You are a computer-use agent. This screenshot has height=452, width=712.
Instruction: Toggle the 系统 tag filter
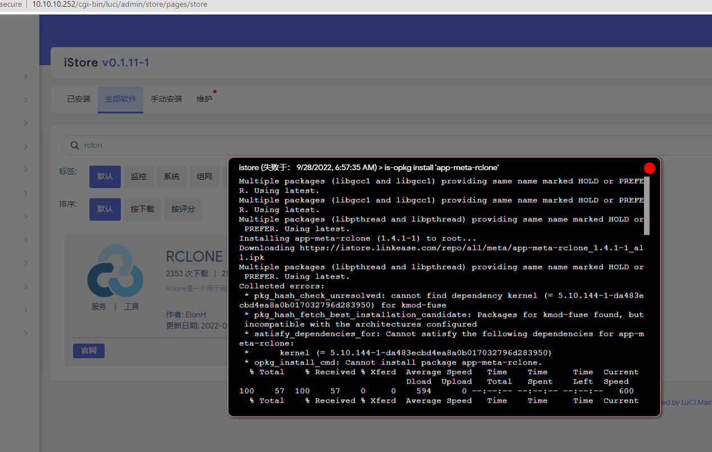click(x=171, y=176)
